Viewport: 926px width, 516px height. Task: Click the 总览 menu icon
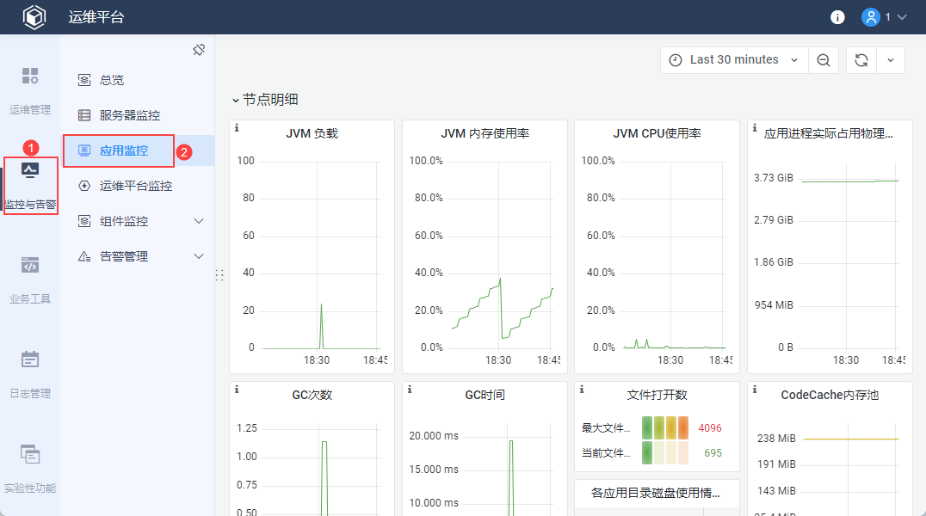(x=84, y=80)
